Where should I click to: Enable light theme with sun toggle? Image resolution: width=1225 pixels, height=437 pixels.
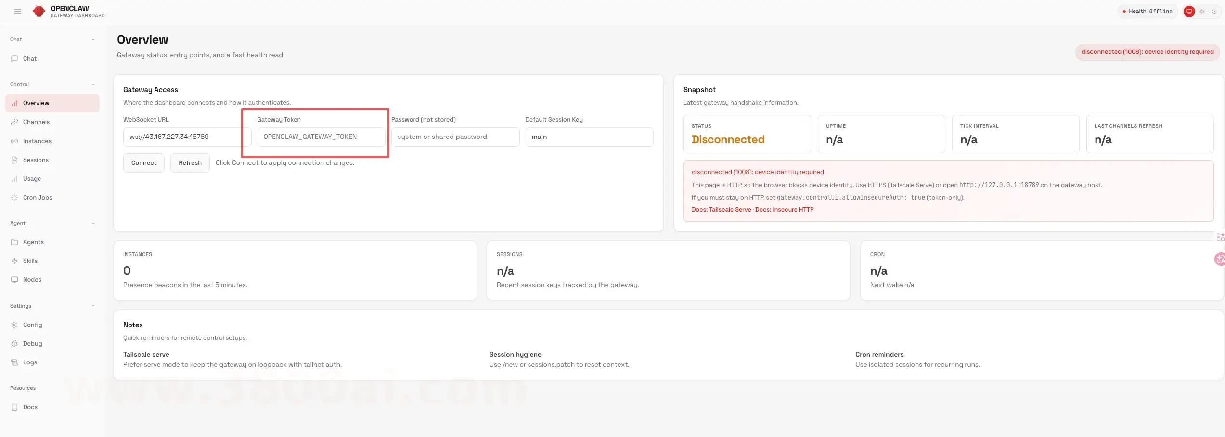tap(1202, 12)
